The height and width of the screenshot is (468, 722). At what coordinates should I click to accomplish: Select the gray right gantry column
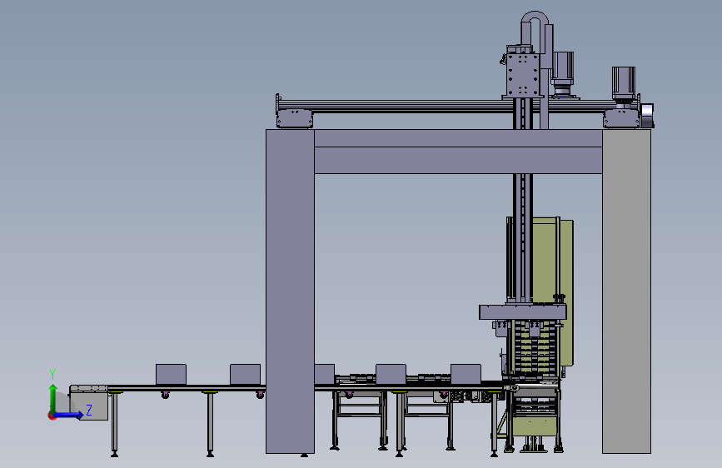click(x=626, y=291)
